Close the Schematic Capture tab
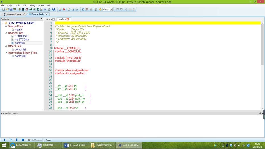Screen dimensions: 265x149 (24, 14)
